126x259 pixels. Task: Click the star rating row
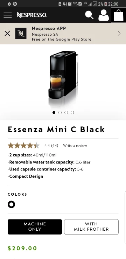point(23,146)
